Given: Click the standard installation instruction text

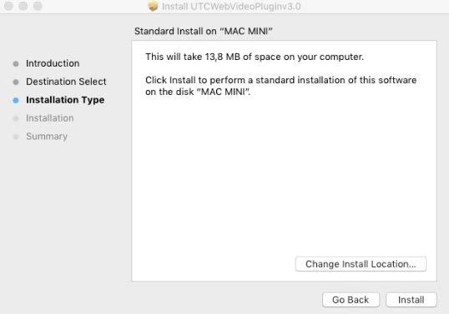Looking at the screenshot, I should point(281,86).
